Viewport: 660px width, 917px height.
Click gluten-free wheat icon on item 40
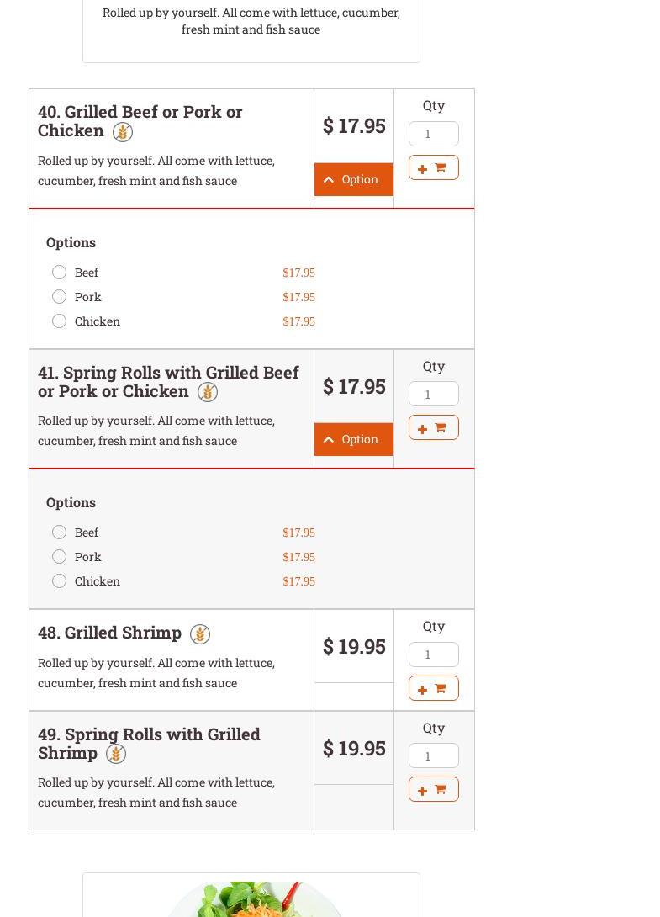[x=123, y=132]
